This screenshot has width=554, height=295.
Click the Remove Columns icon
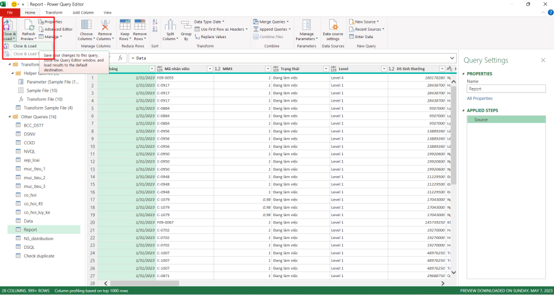click(x=105, y=25)
